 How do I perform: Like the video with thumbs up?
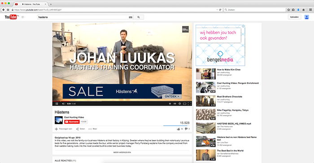coord(179,129)
